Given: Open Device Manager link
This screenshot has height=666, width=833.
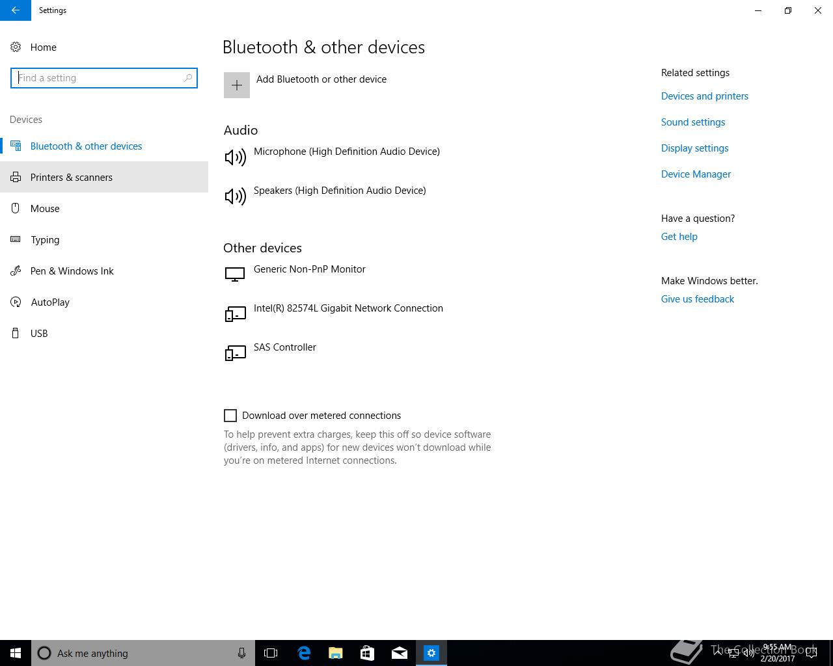Looking at the screenshot, I should coord(696,174).
